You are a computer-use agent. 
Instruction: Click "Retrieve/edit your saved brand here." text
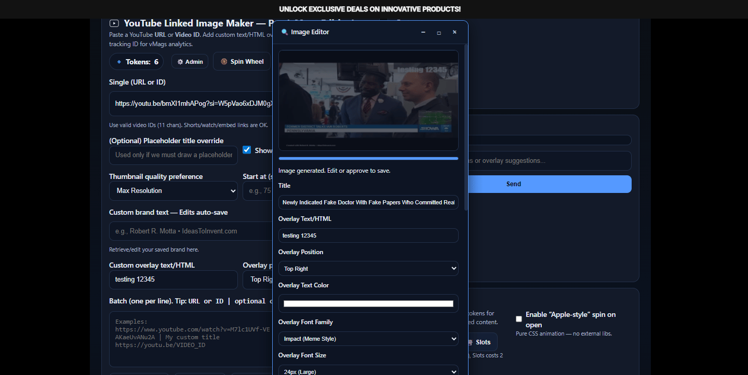point(154,249)
